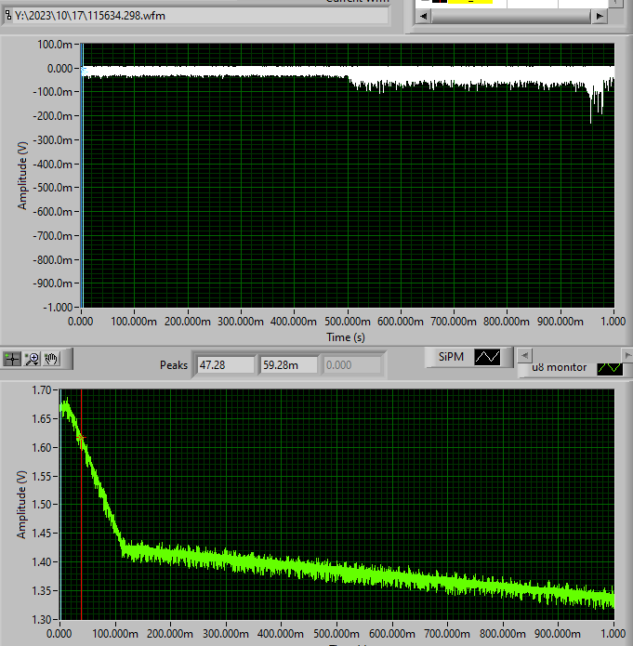
Task: Click the lower graph 500.000m time tick
Action: (x=336, y=634)
